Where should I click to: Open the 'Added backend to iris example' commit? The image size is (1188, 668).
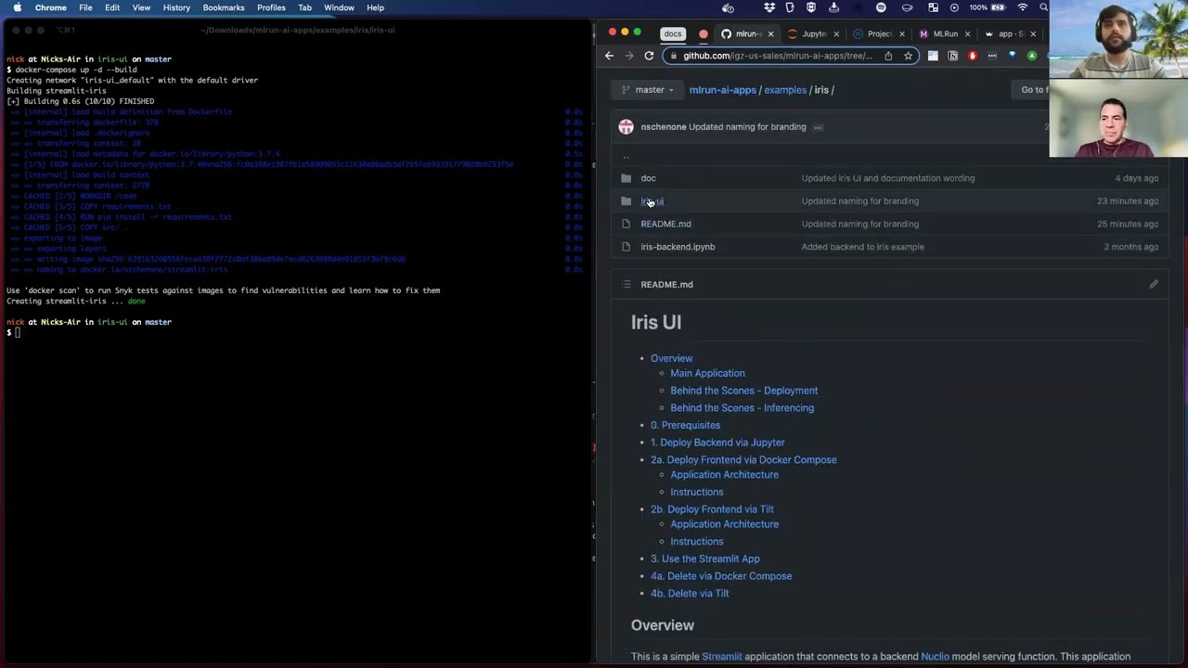(x=863, y=247)
